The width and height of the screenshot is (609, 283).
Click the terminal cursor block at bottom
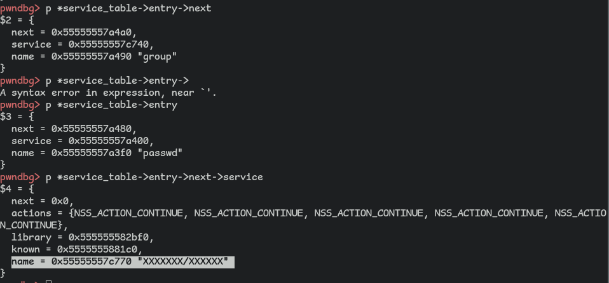pyautogui.click(x=48, y=281)
